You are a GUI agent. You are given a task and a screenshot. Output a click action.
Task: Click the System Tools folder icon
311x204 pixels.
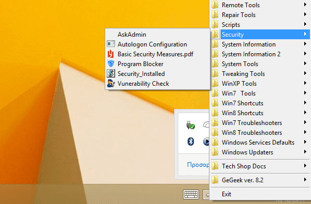pyautogui.click(x=215, y=64)
